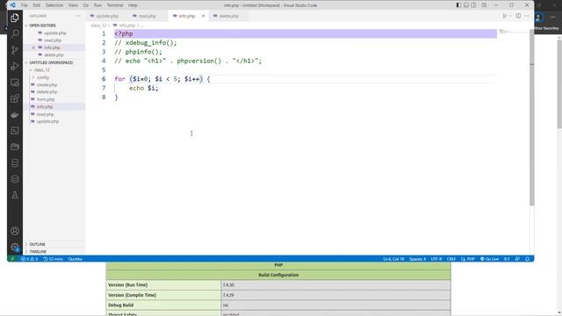Open the Database view in the activity bar
Viewport: 562px width, 316px height.
15,163
